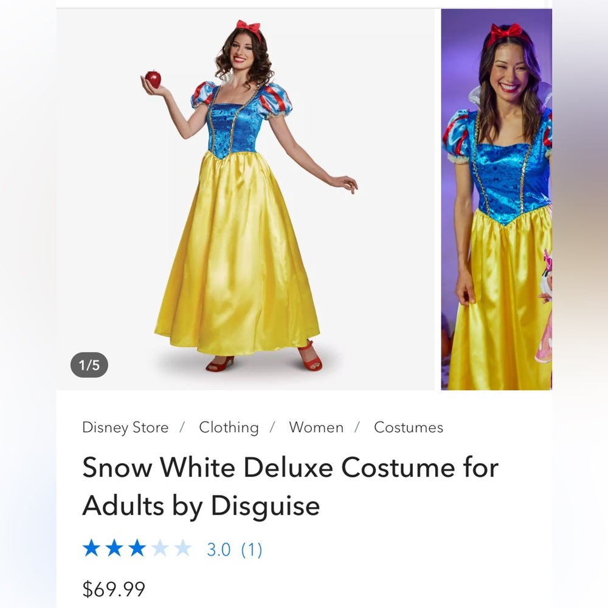
Task: Click the 1/5 image counter badge
Action: [x=89, y=365]
